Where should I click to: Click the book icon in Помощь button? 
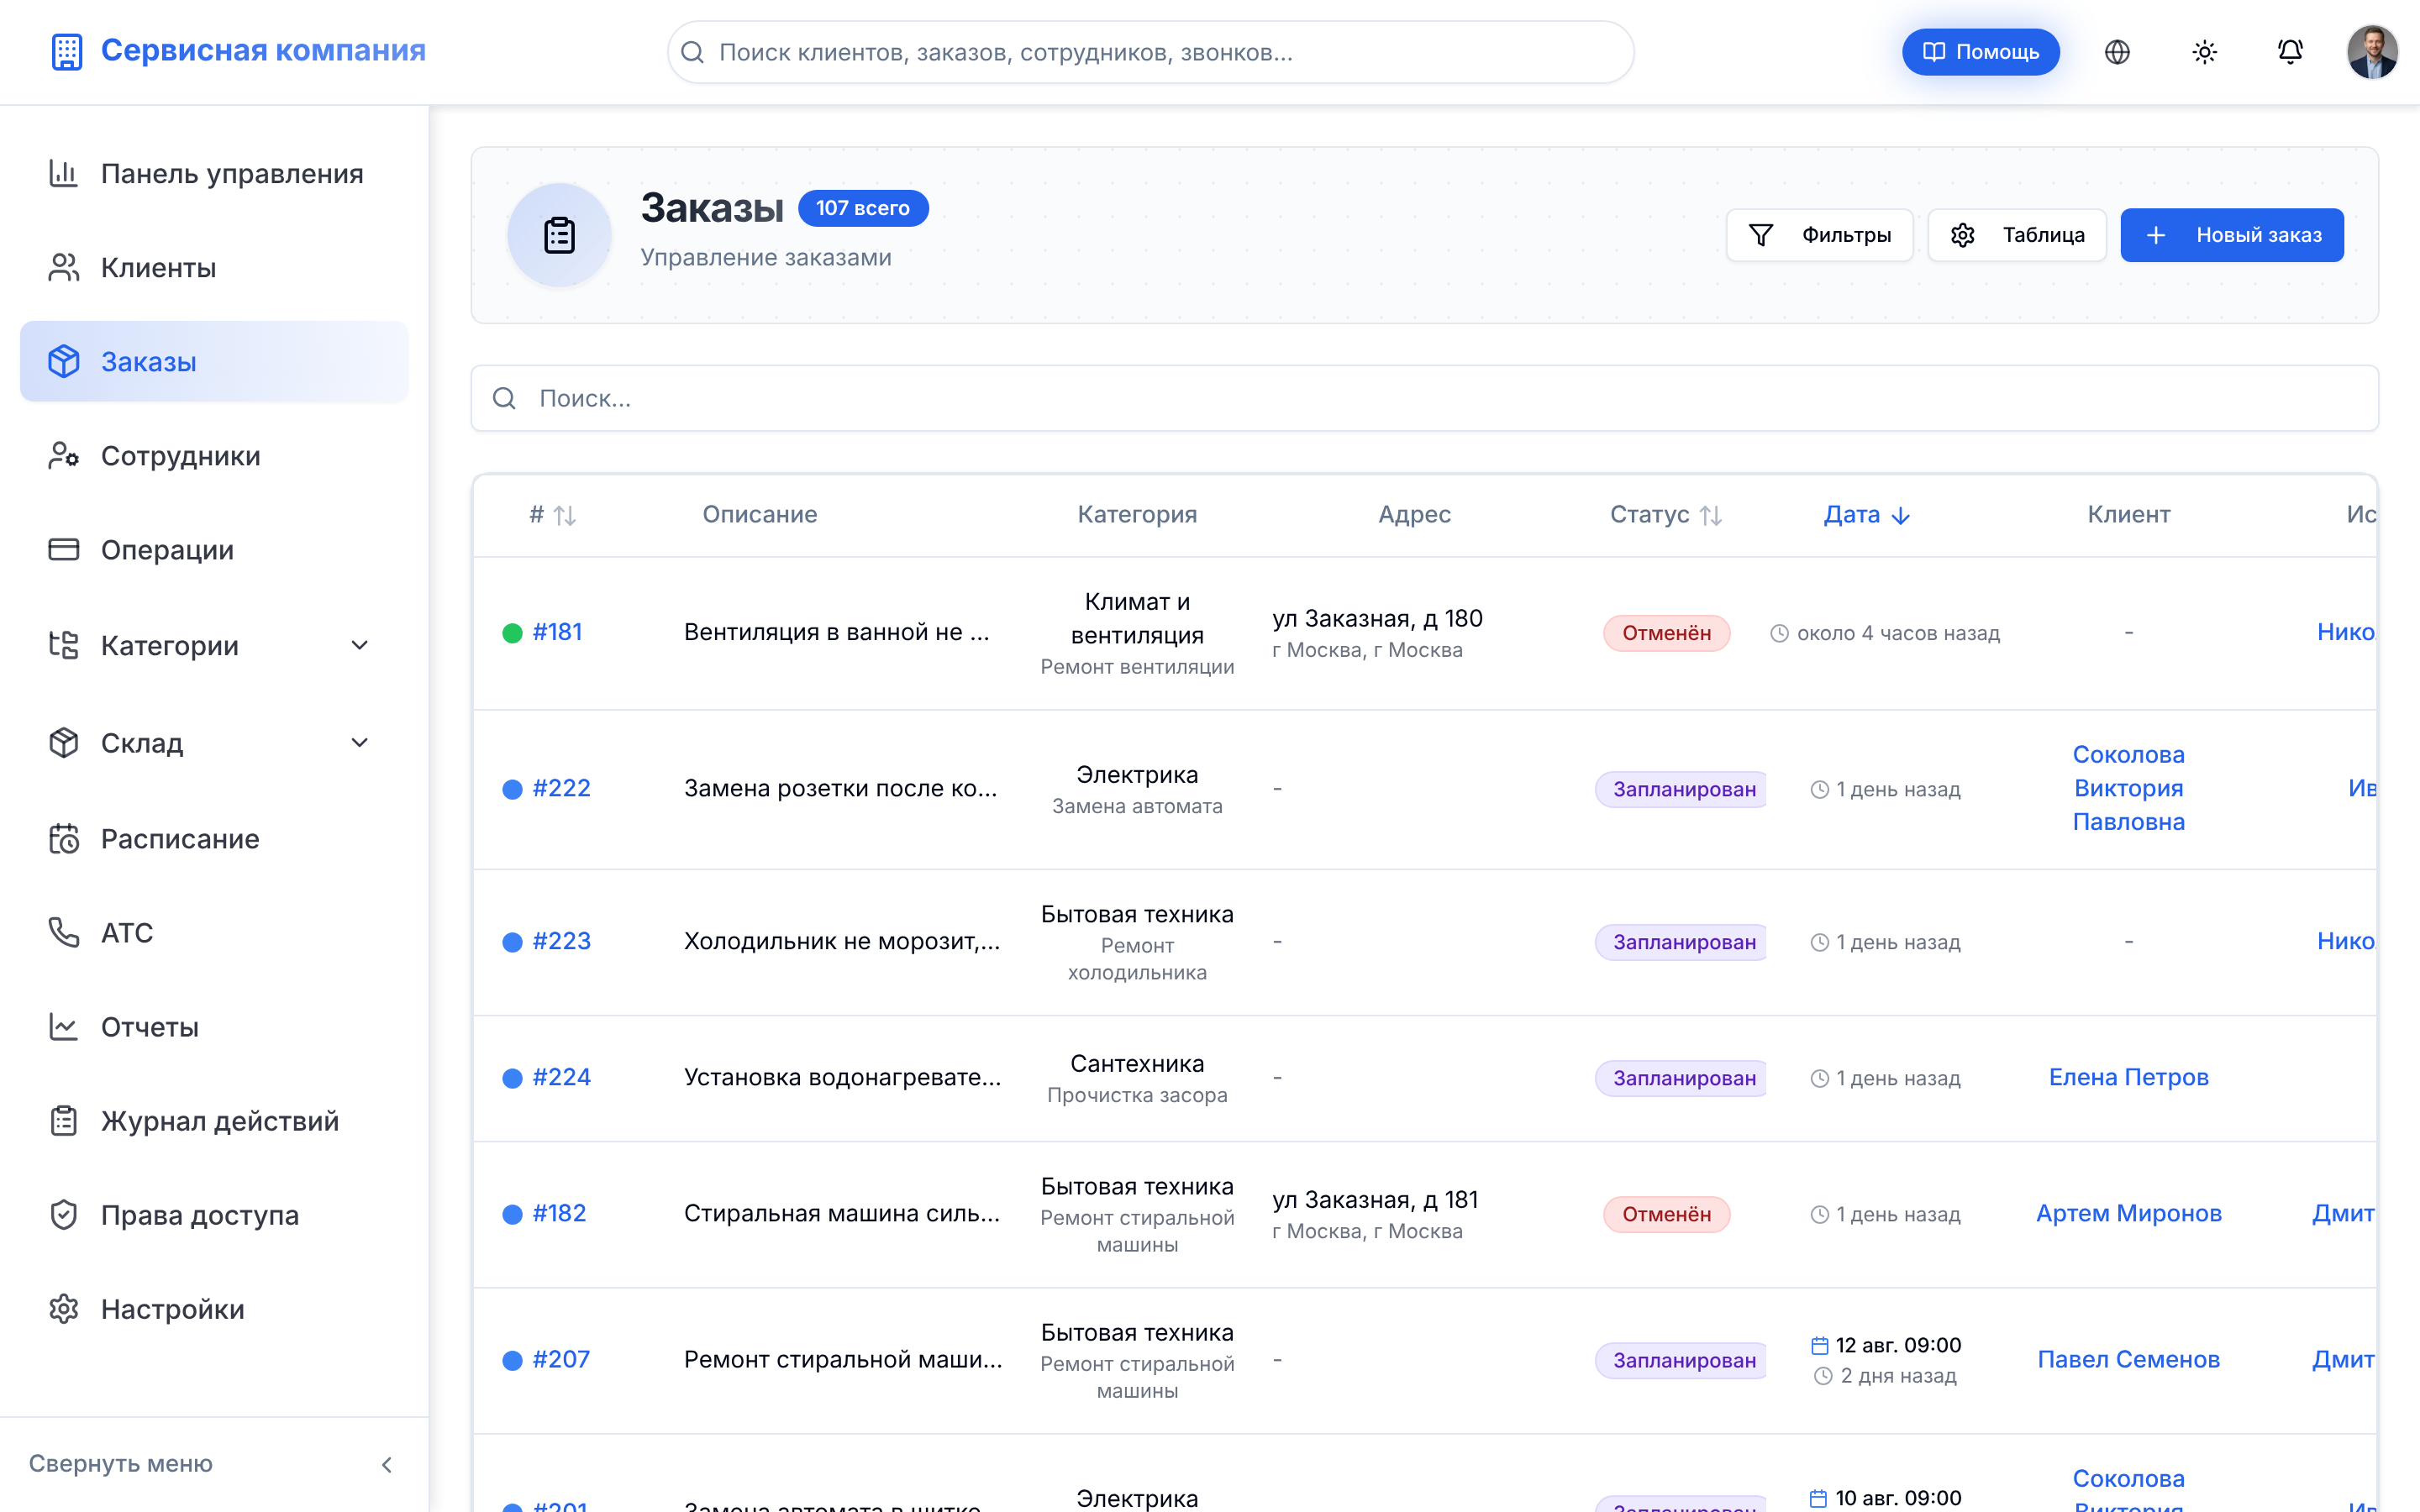point(1934,52)
